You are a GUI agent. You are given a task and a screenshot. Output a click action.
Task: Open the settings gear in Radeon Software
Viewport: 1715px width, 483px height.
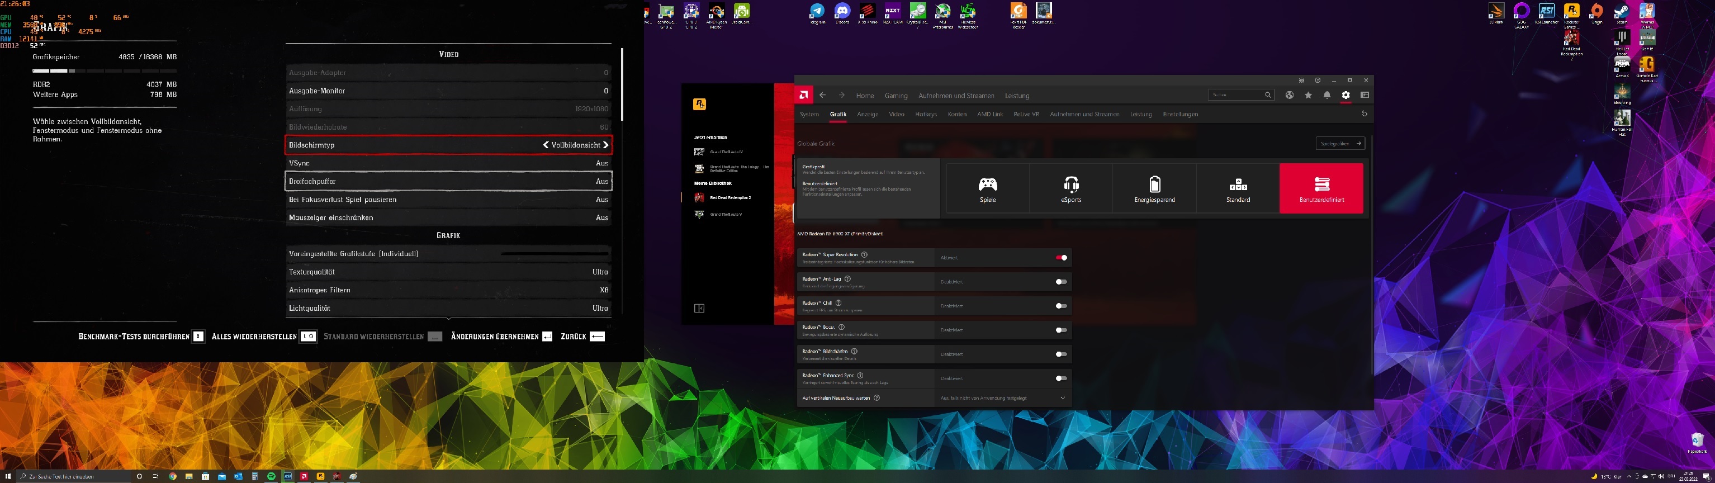point(1346,95)
